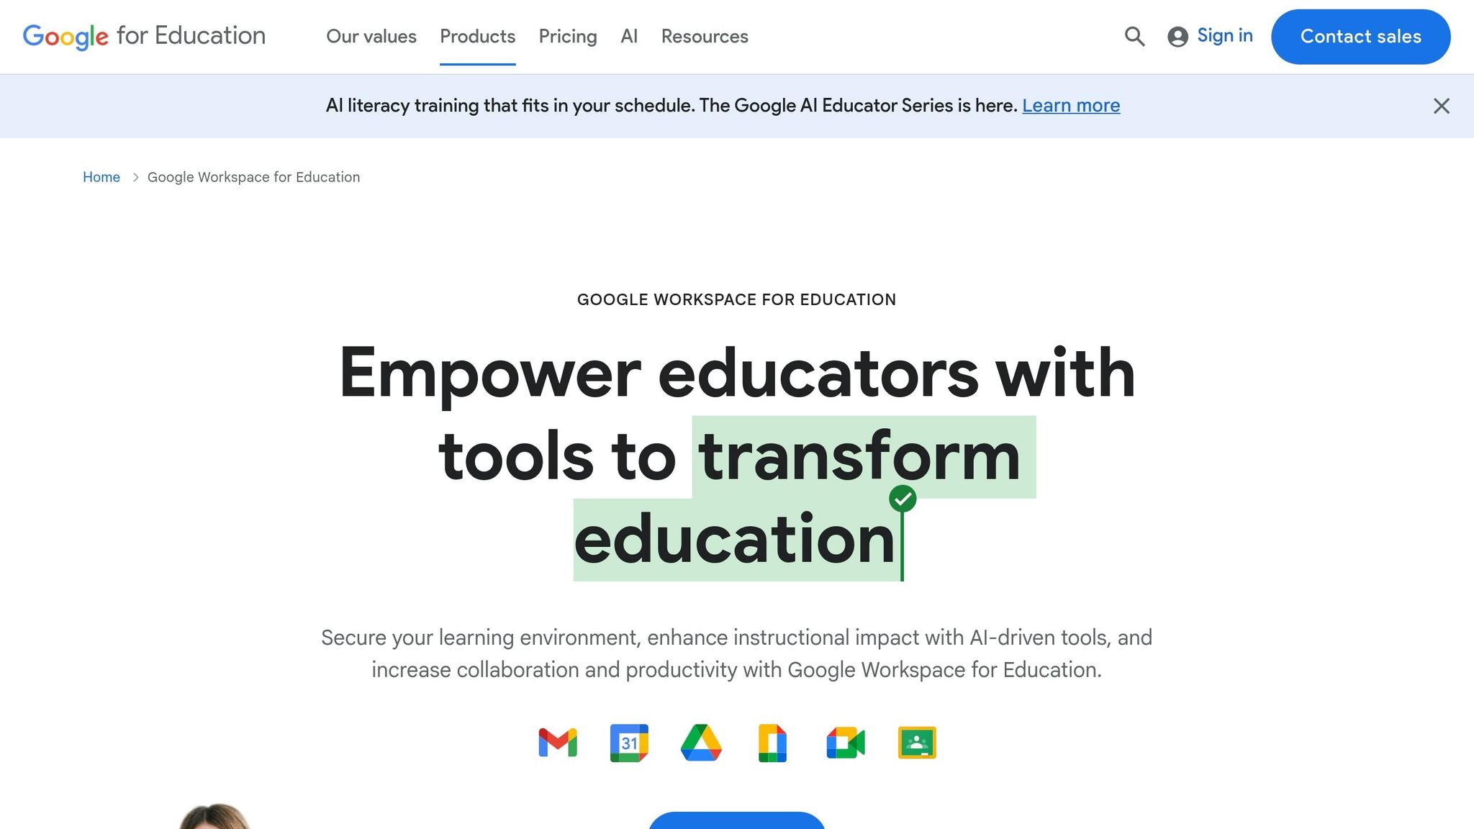Click the partially visible blue button below icons
Viewport: 1474px width, 829px height.
[736, 820]
